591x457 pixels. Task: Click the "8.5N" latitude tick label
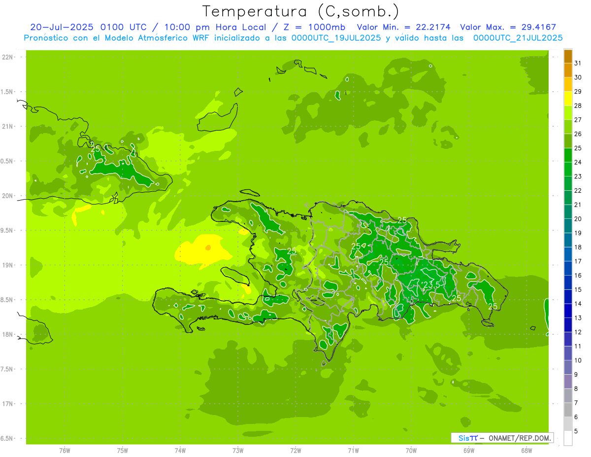7,300
